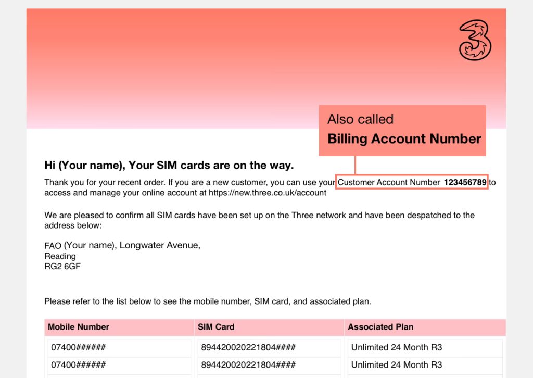The image size is (533, 378).
Task: Select the account number 123456789
Action: (465, 182)
